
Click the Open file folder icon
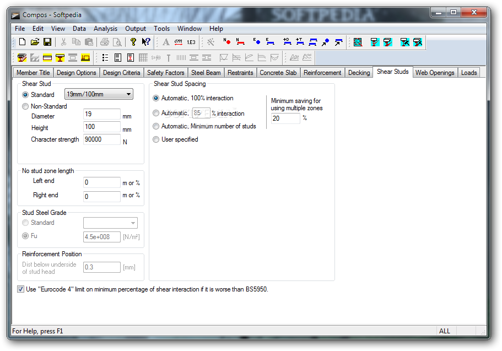coord(35,42)
